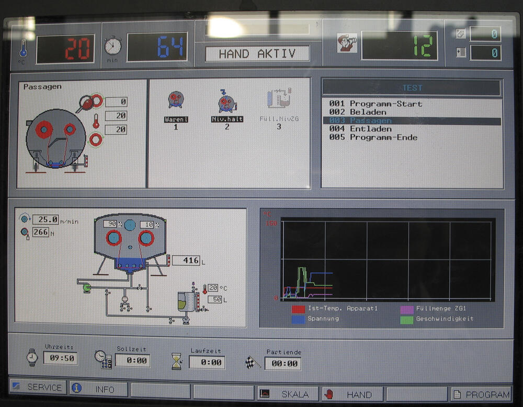This screenshot has height=407, width=523.
Task: Select 002 Beladen program step
Action: (358, 112)
